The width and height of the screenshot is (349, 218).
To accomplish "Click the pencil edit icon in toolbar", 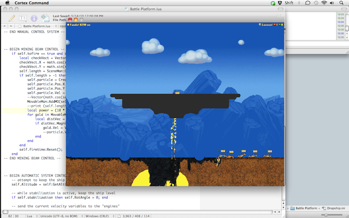I will [12, 18].
